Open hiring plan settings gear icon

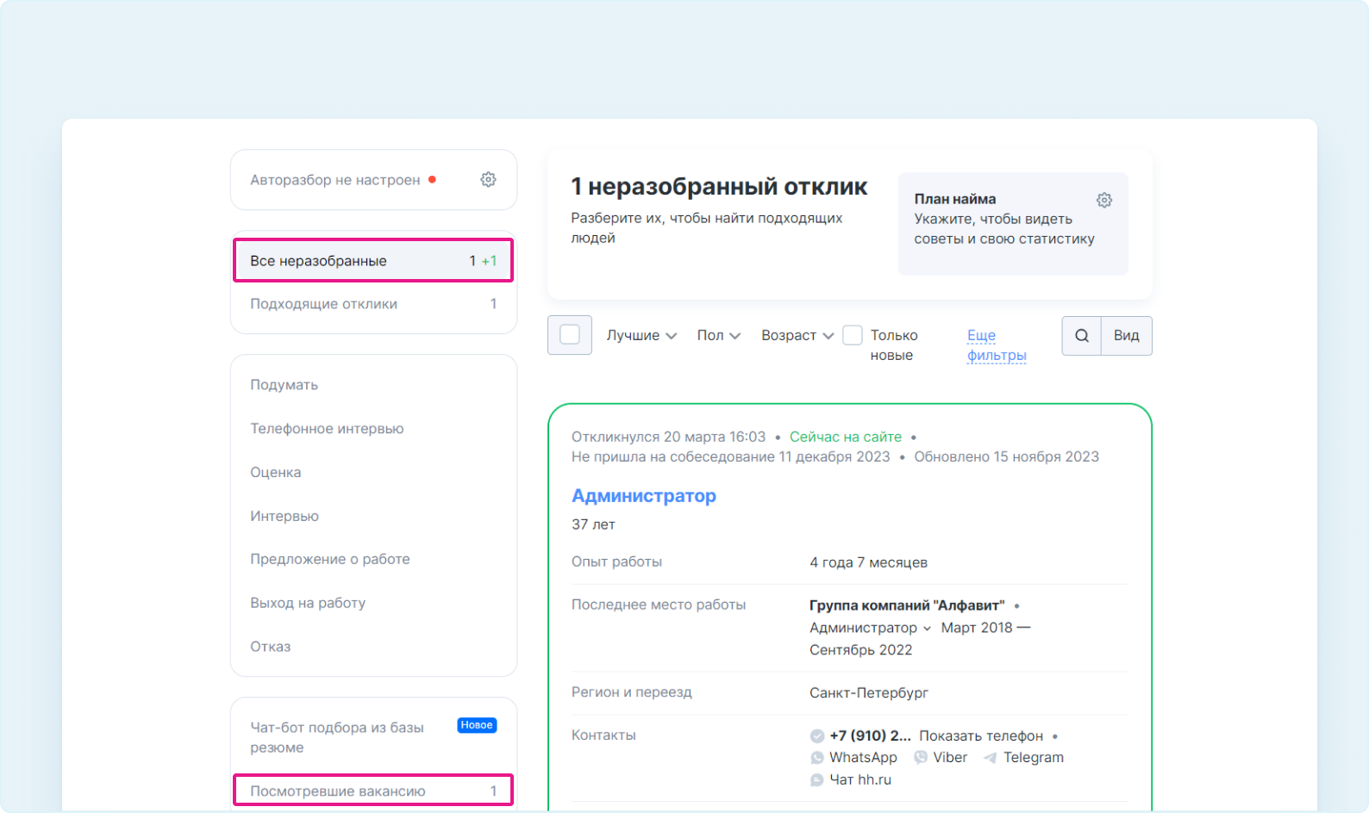tap(1104, 200)
